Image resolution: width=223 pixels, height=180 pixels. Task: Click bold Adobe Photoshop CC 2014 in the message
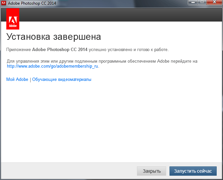(60, 50)
